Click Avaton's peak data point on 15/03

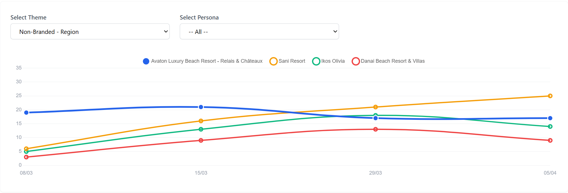click(201, 107)
